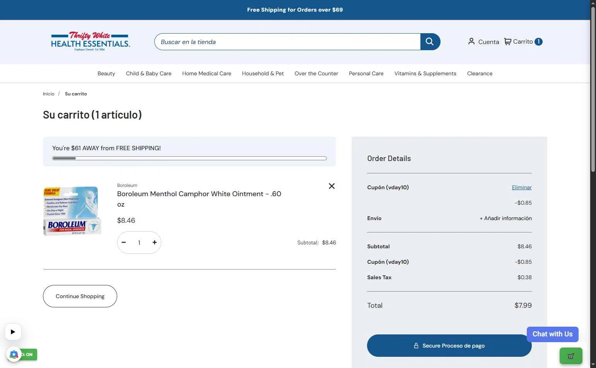Click the Sales Tax value $0.38
596x368 pixels.
(x=524, y=277)
